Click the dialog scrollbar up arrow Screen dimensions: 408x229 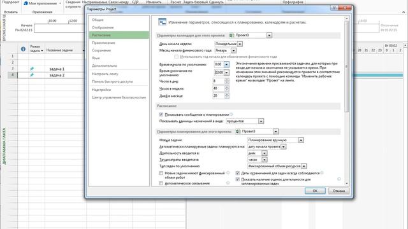[x=346, y=18]
